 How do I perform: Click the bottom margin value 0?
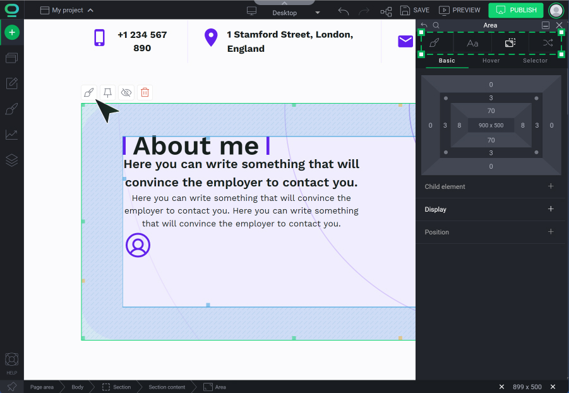(x=491, y=166)
